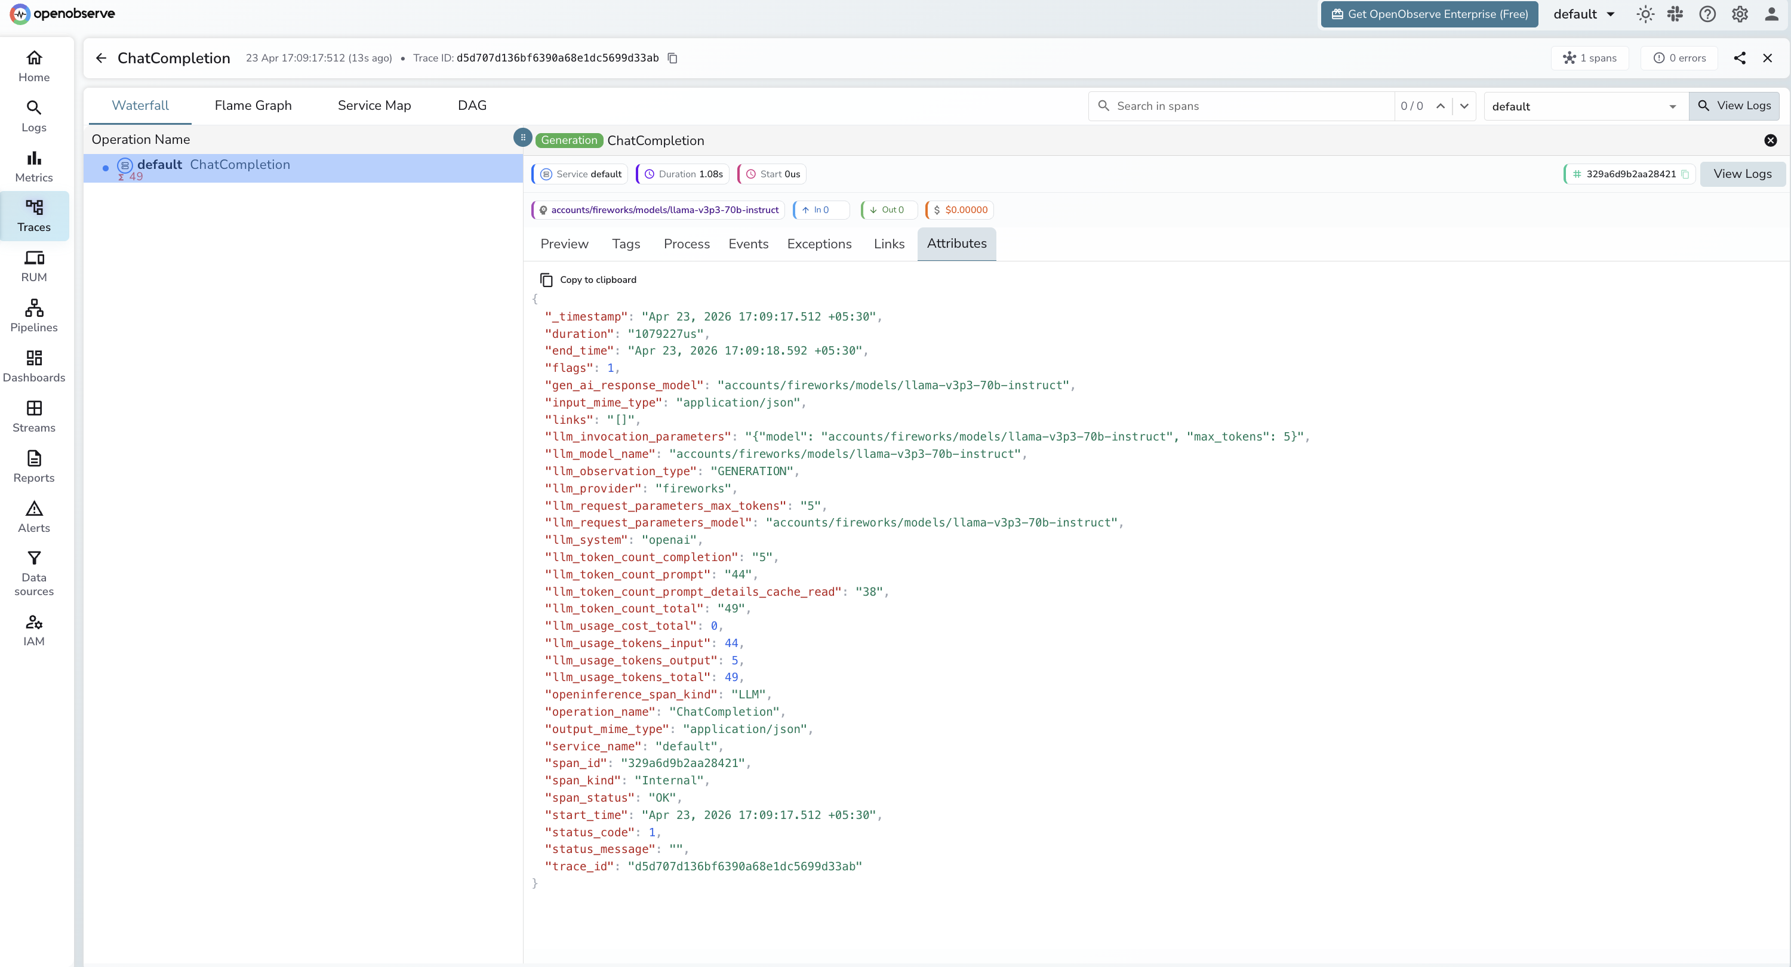1791x967 pixels.
Task: Copy the trace ID using the copy icon
Action: tap(672, 58)
